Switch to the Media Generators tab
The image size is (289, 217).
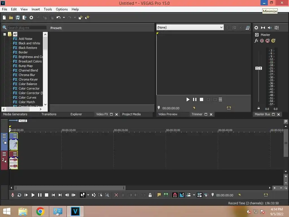tap(15, 114)
